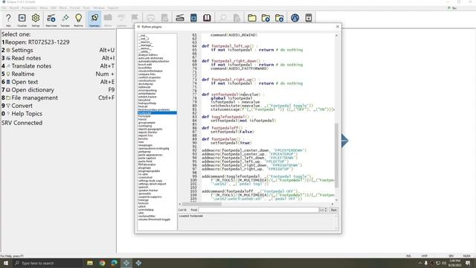476x268 pixels.
Task: Click the printer toolbar icon
Action: [151, 18]
